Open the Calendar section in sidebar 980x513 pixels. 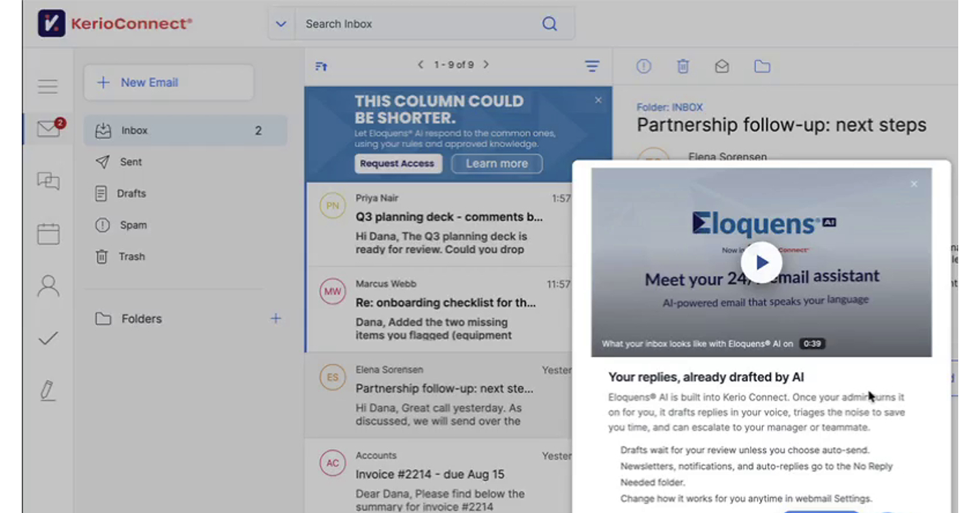click(48, 234)
